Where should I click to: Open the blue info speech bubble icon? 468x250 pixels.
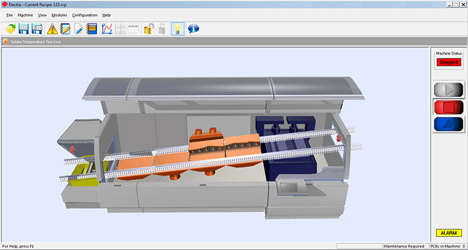[x=193, y=29]
